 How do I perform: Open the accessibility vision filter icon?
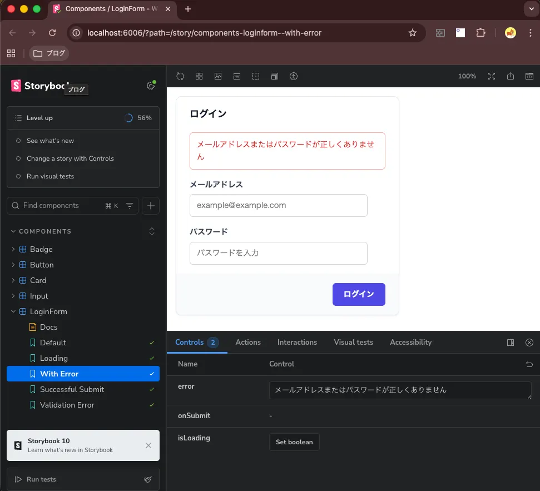pos(294,76)
